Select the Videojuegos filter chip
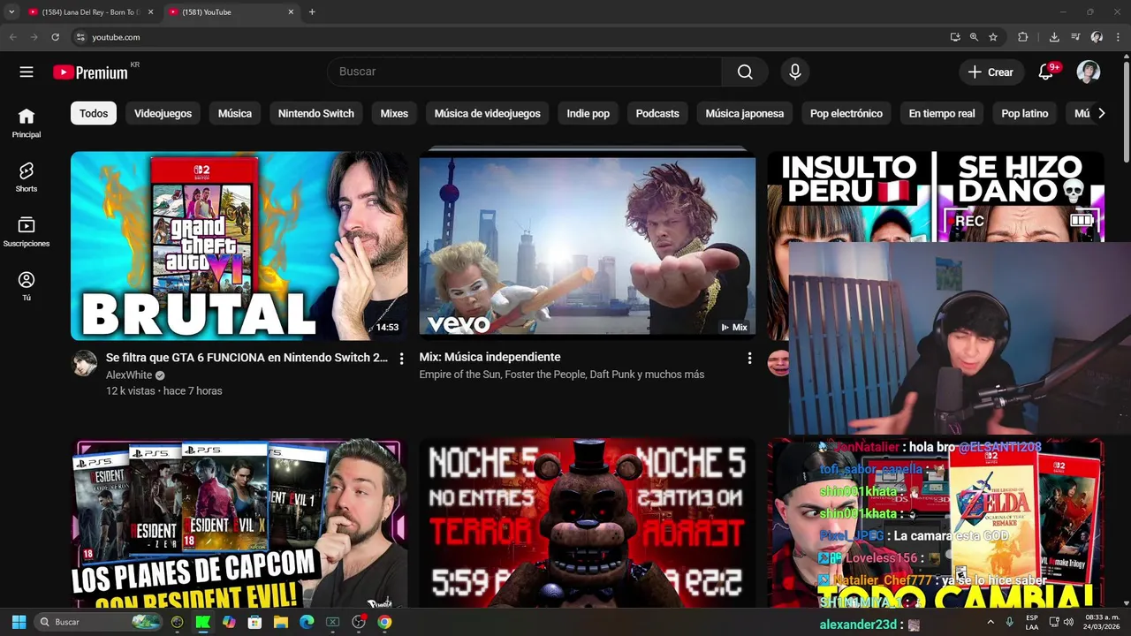This screenshot has height=636, width=1131. 163,113
